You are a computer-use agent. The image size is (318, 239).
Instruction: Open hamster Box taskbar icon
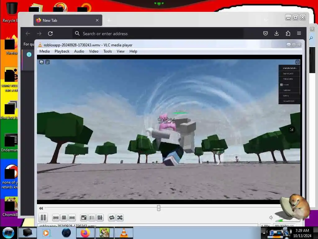105,233
